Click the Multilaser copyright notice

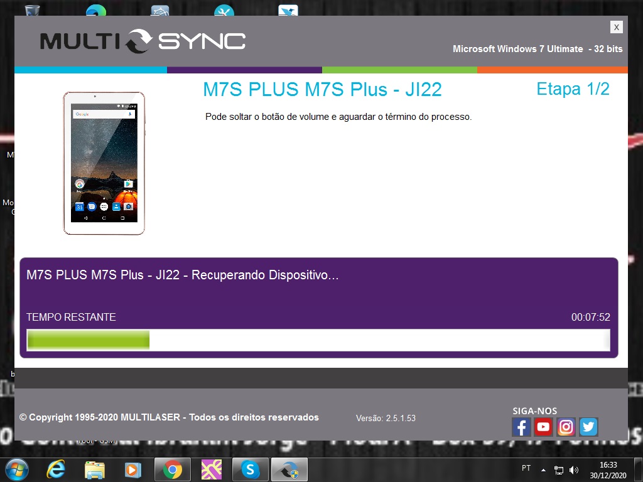(169, 417)
